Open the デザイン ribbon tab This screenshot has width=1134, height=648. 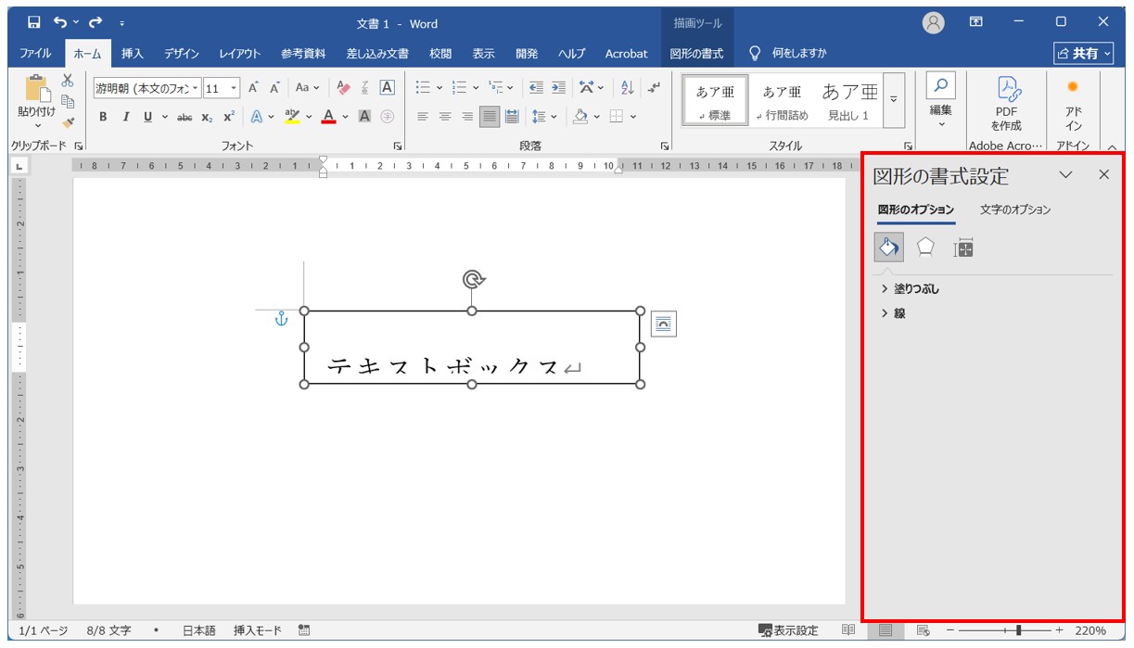[x=182, y=53]
